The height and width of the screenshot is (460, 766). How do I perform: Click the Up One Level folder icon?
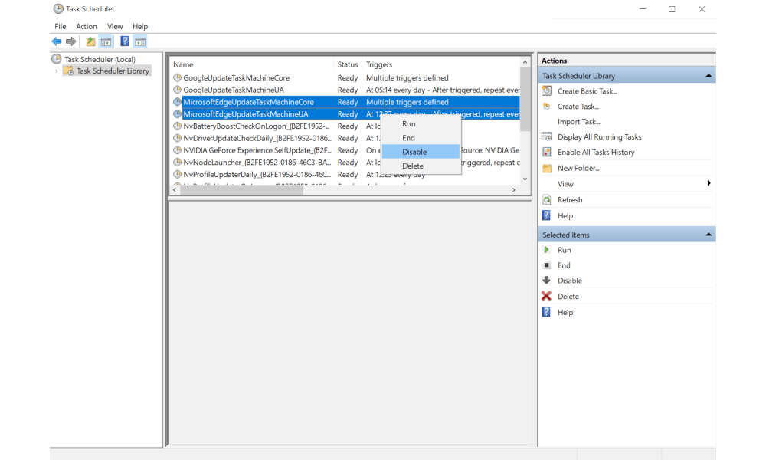pyautogui.click(x=91, y=41)
